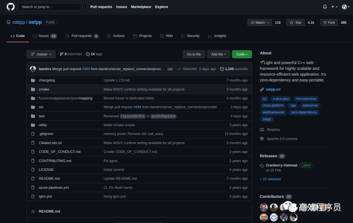The width and height of the screenshot is (353, 223).
Task: Select the Code tab
Action: (18, 36)
